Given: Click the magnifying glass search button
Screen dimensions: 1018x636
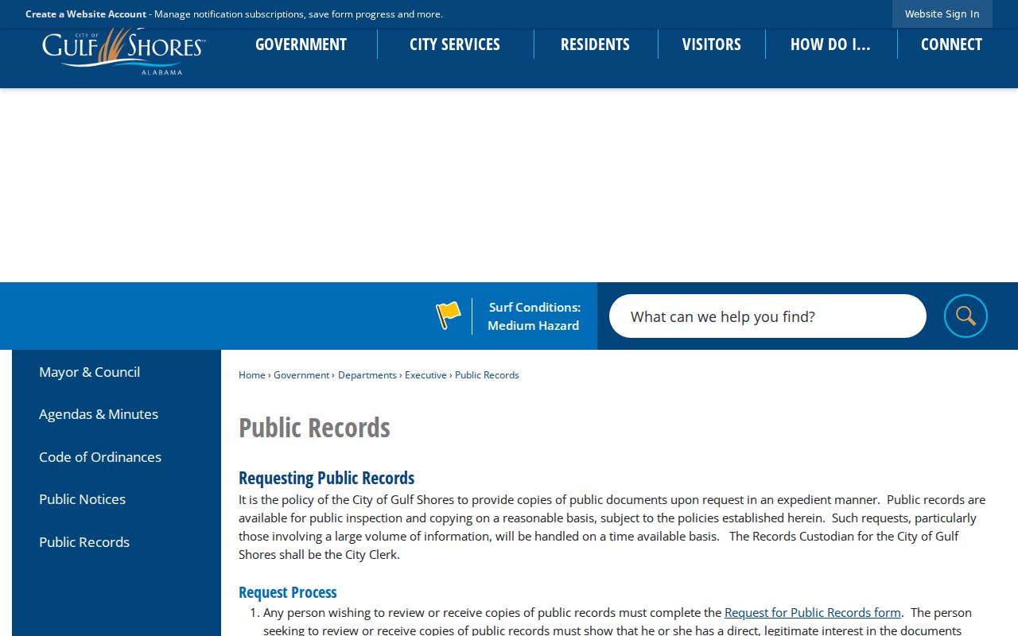Looking at the screenshot, I should point(966,316).
